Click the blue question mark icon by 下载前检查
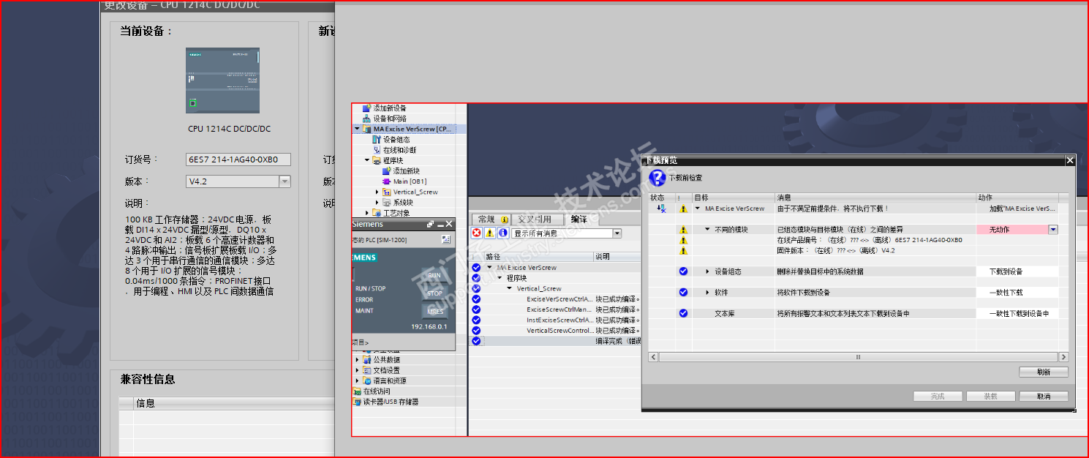Screen dimensions: 1089x458 [657, 178]
